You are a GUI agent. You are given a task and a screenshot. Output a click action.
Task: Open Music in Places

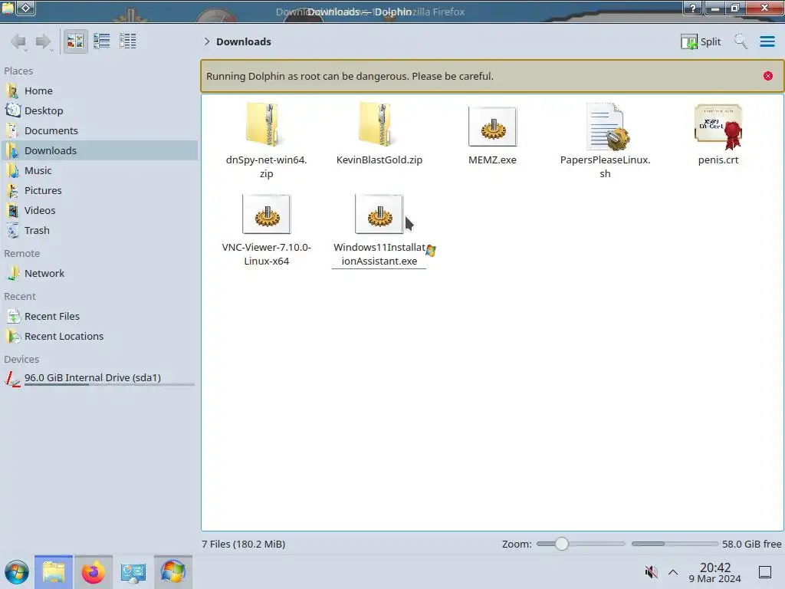point(99,171)
